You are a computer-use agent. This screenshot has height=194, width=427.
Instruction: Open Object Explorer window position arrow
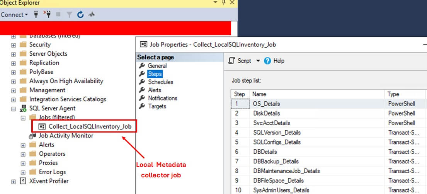pyautogui.click(x=215, y=2)
